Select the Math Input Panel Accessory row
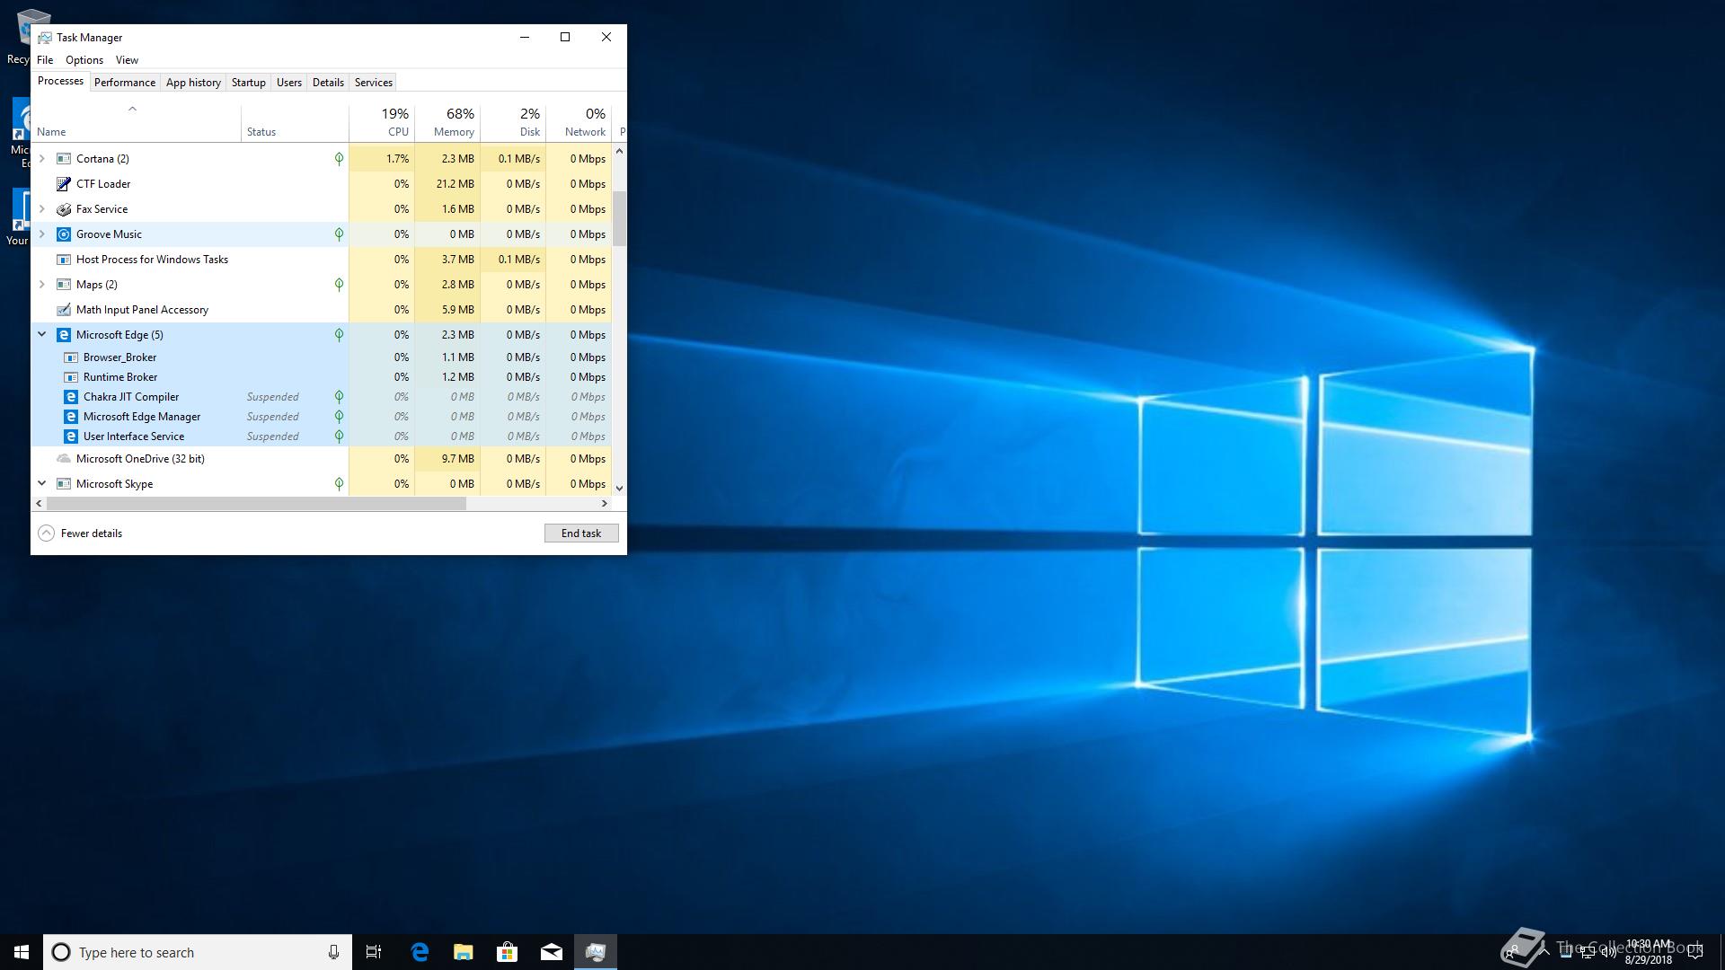1725x970 pixels. pos(322,310)
